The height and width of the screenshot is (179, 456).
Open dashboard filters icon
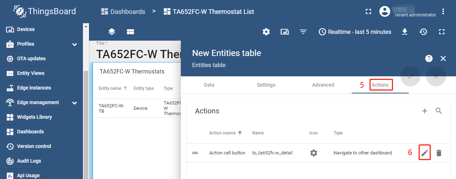[303, 32]
